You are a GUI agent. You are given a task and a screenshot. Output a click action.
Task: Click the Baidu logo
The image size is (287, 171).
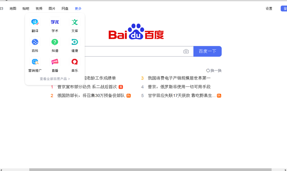point(136,32)
